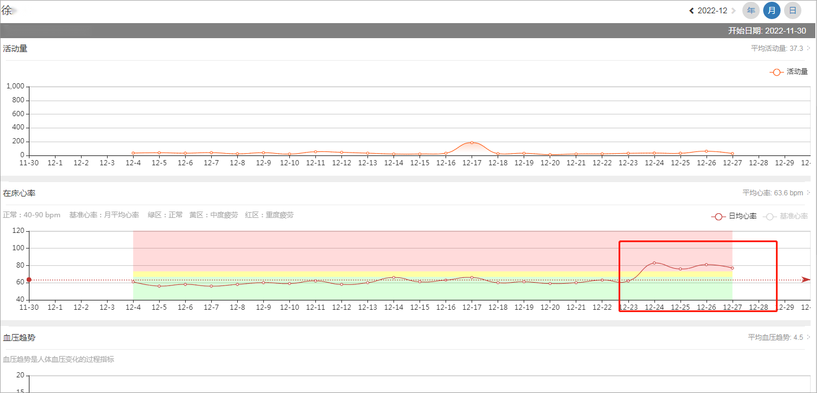Click baseline heart rate arrow marker at right
The width and height of the screenshot is (817, 393).
click(x=805, y=280)
